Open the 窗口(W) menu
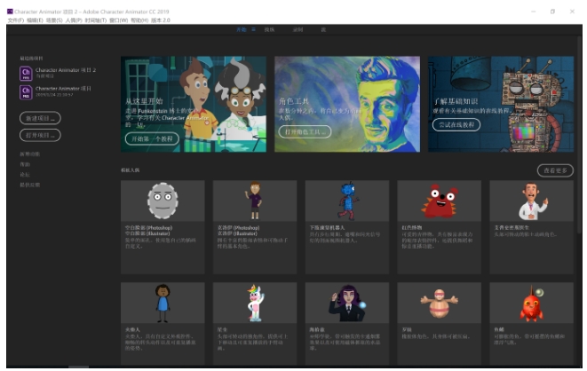The image size is (587, 371). click(x=119, y=20)
